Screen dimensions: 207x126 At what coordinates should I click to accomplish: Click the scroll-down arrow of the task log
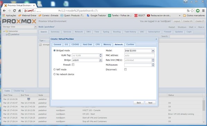coord(204,122)
